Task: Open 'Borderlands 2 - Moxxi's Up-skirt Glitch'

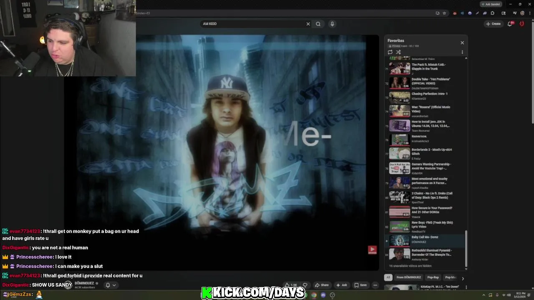Action: (426, 154)
